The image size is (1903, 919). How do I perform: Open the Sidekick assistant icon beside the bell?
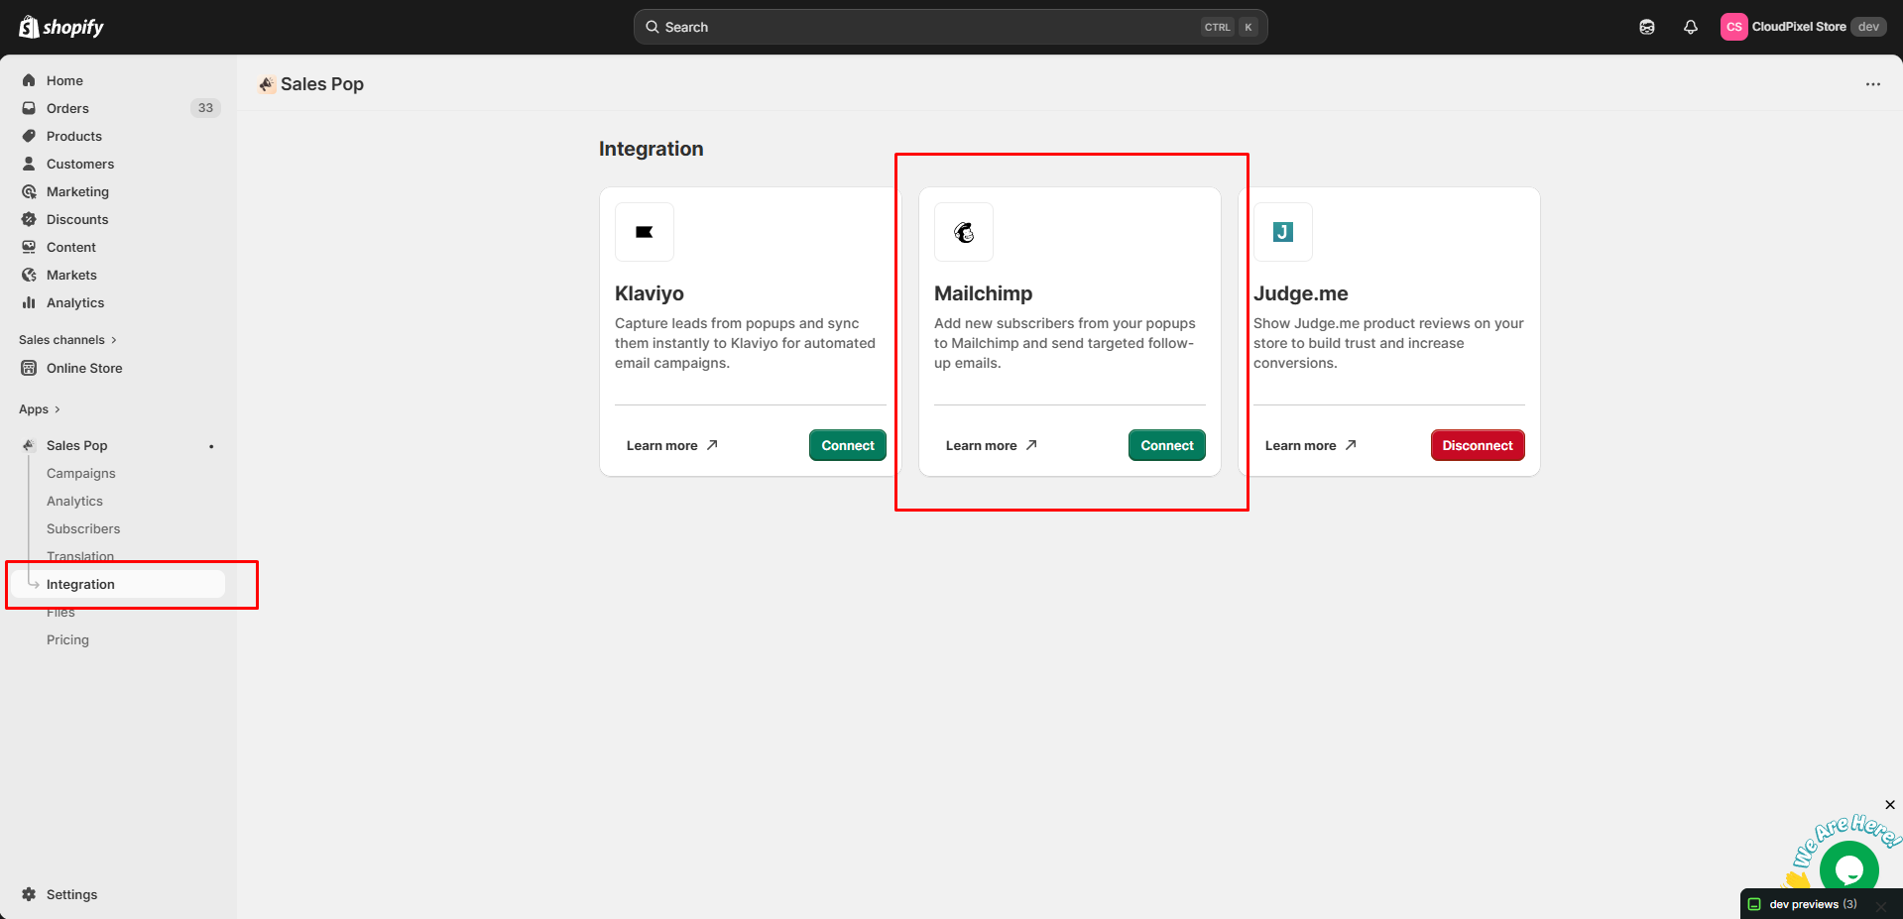click(1647, 27)
